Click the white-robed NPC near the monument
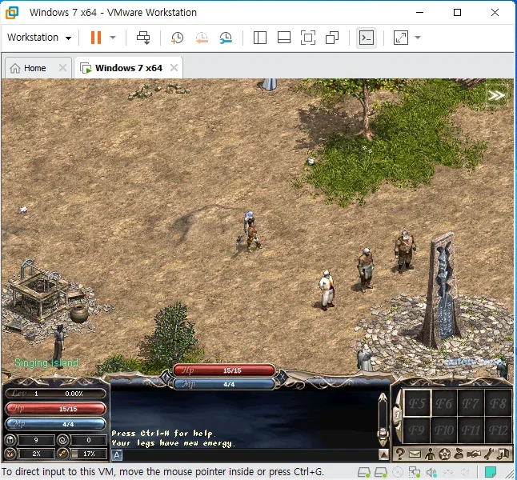This screenshot has height=480, width=517. (x=327, y=290)
